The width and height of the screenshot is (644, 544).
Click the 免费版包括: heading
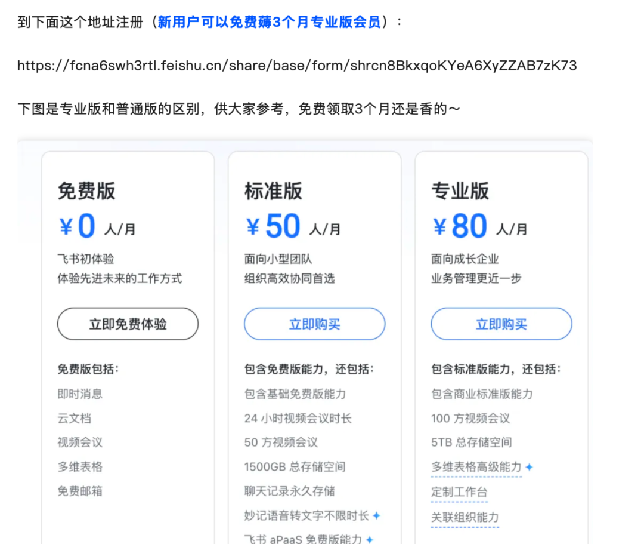[88, 369]
